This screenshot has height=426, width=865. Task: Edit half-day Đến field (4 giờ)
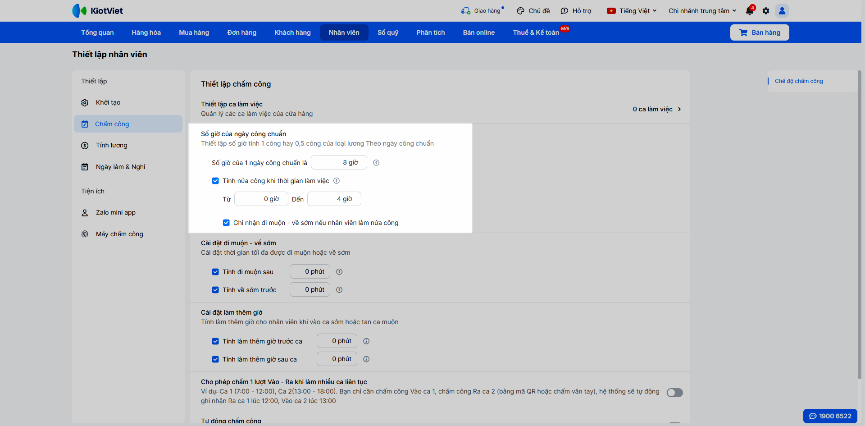(334, 199)
